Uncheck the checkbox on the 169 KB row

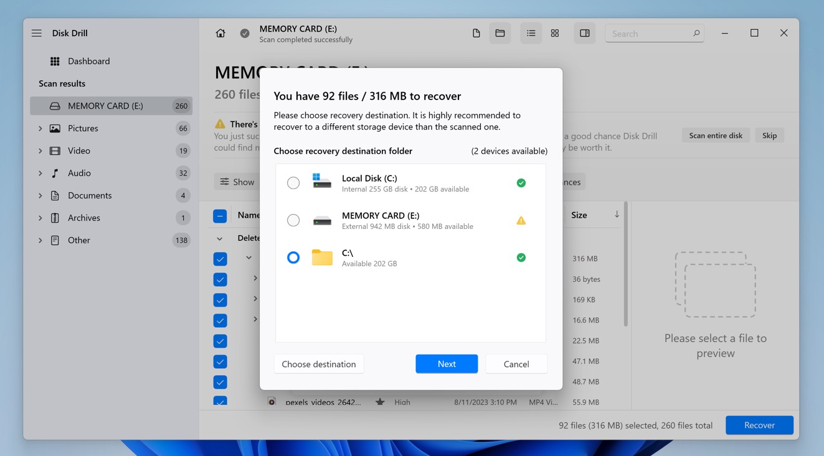coord(220,300)
